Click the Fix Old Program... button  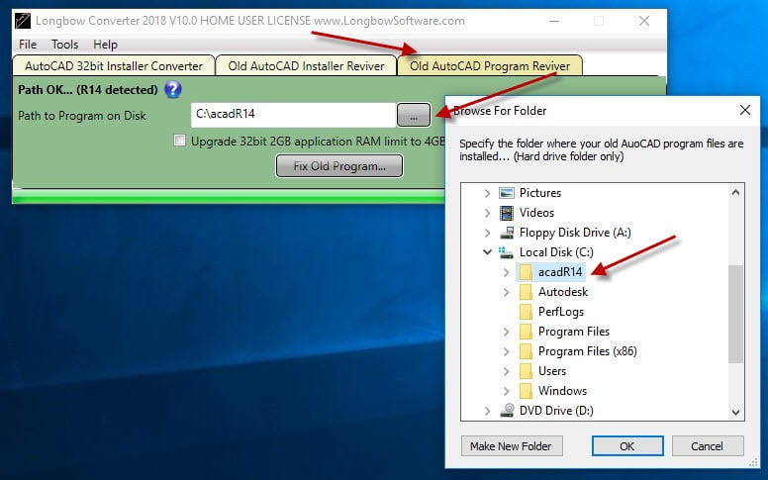point(339,166)
